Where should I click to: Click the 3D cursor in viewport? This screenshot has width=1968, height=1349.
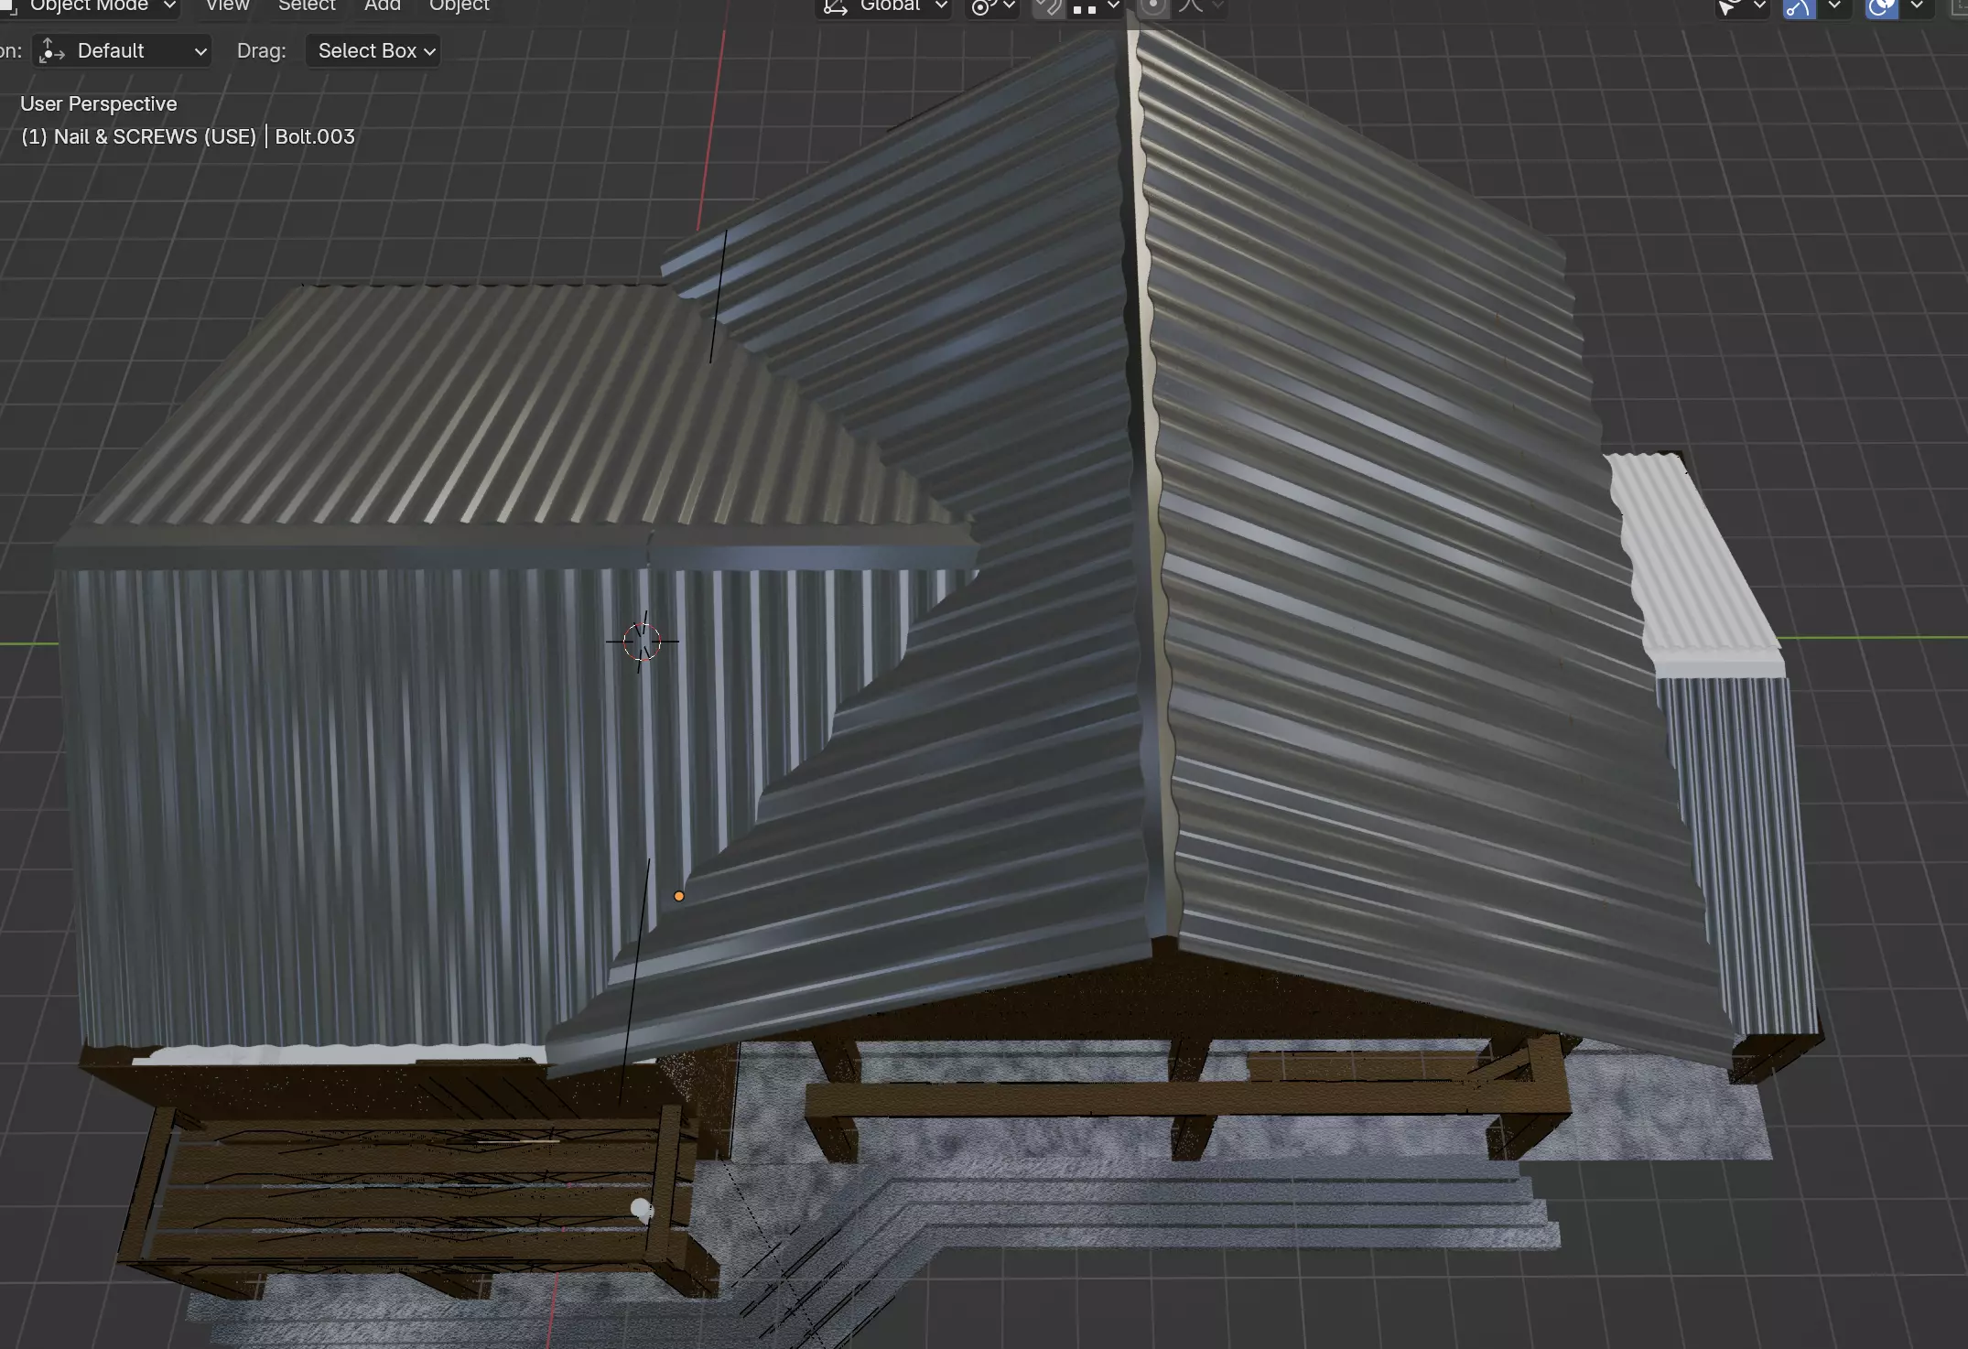[x=642, y=642]
